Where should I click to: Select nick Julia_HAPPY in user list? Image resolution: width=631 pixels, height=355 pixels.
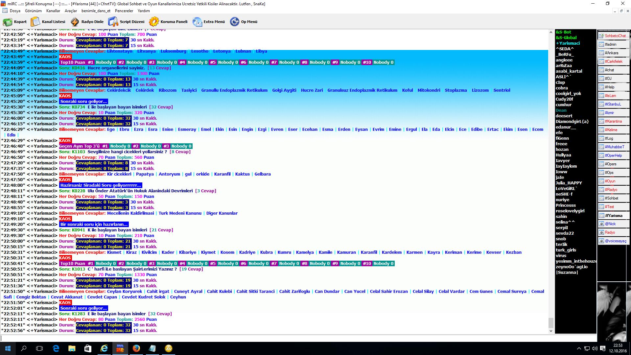click(x=569, y=183)
